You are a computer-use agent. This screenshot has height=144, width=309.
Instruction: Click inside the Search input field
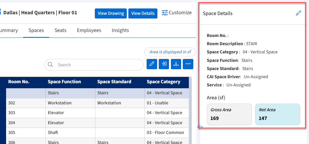pyautogui.click(x=98, y=65)
